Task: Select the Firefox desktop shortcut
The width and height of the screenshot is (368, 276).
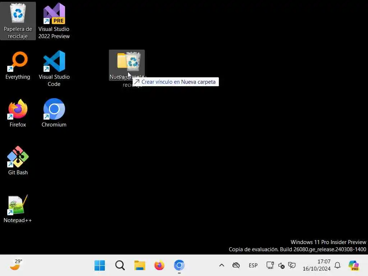Action: [x=18, y=113]
